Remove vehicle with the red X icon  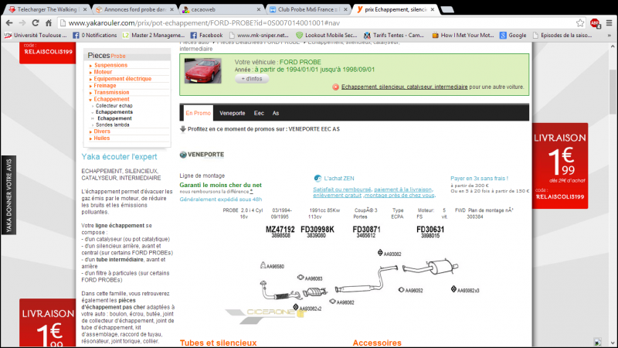coord(335,87)
